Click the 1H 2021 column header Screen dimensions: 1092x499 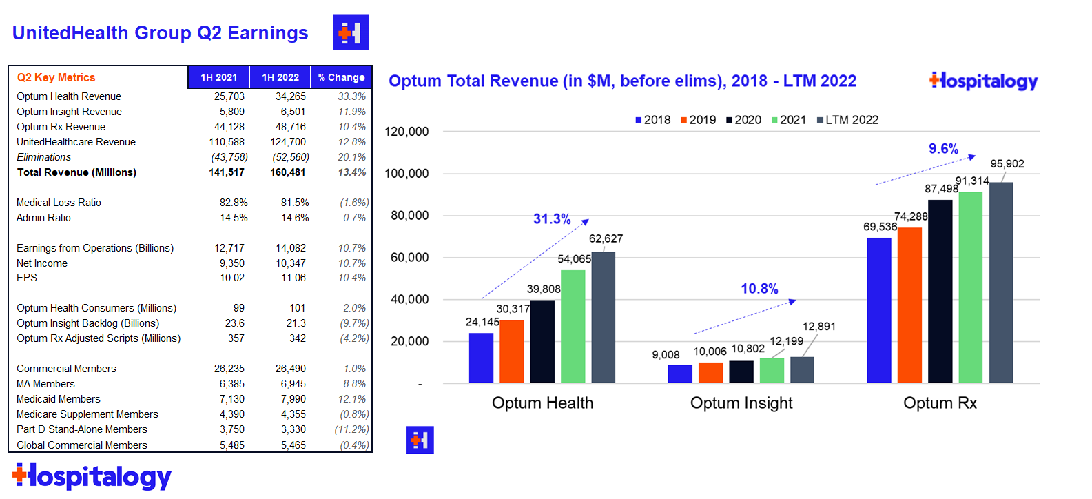(218, 77)
